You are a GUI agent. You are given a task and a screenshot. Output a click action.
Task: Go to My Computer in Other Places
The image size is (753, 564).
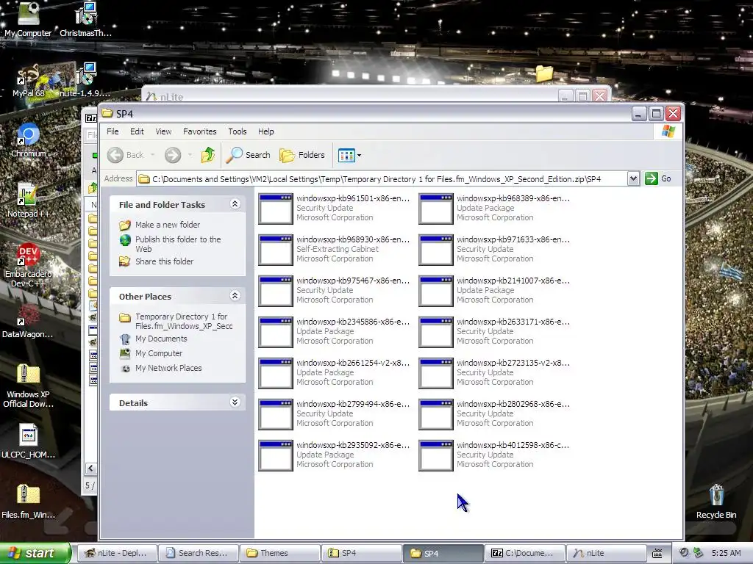(x=159, y=353)
